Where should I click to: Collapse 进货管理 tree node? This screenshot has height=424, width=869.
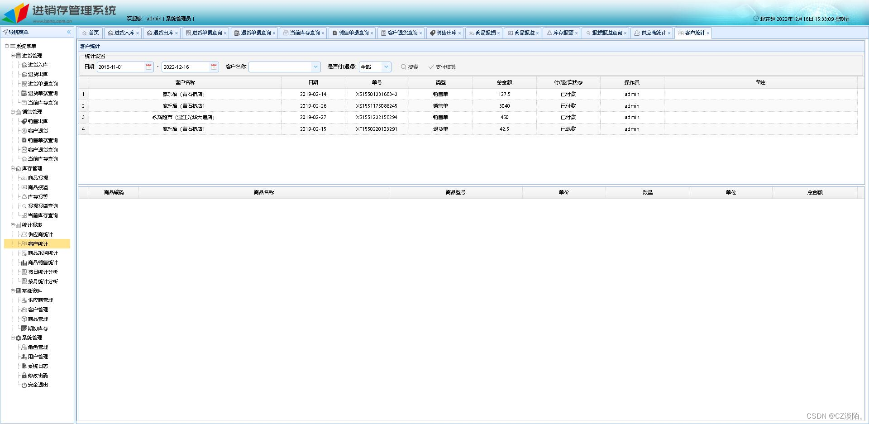tap(13, 56)
